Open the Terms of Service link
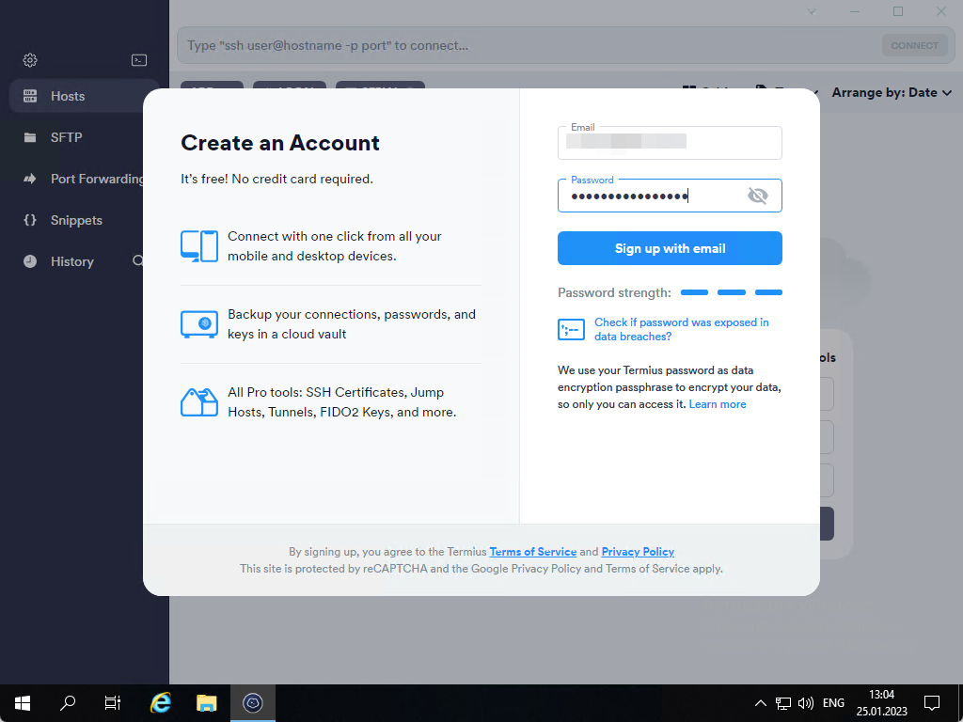Image resolution: width=963 pixels, height=722 pixels. point(532,552)
